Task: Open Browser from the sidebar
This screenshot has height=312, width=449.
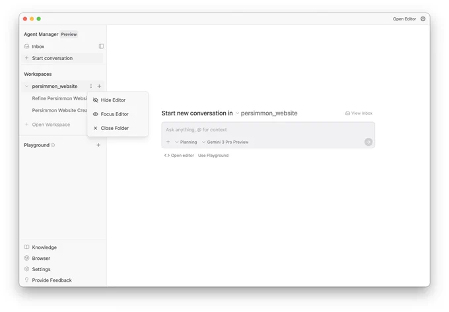Action: tap(37, 258)
